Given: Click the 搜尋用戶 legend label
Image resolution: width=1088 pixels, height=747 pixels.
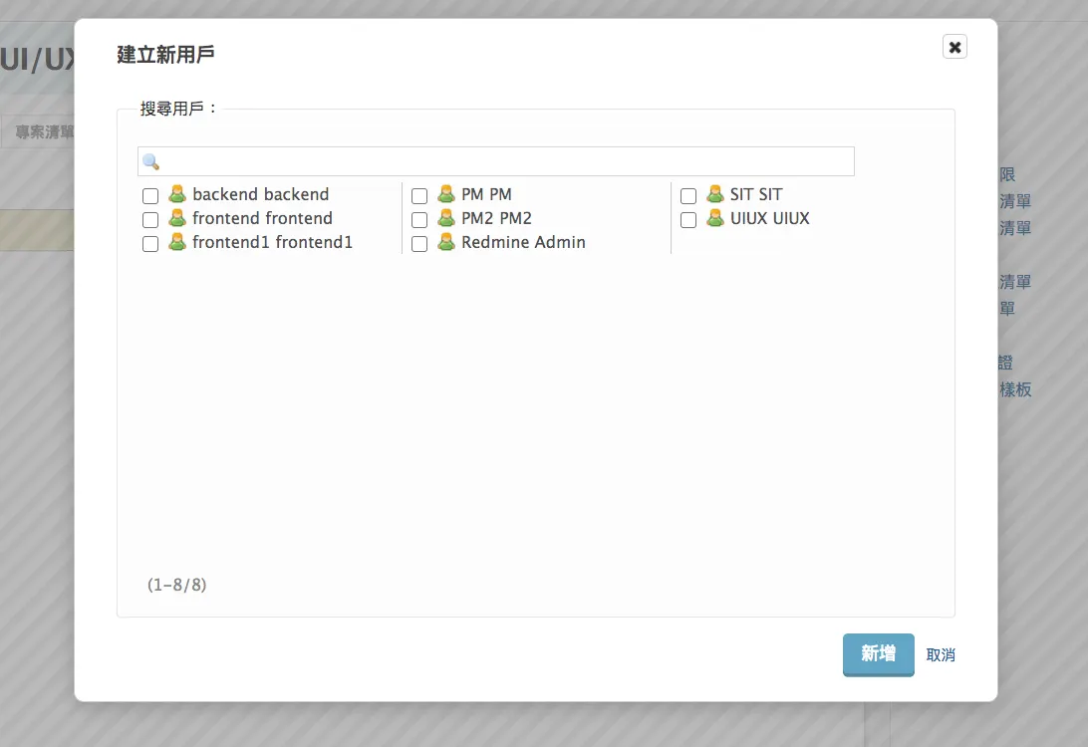Looking at the screenshot, I should pos(179,109).
